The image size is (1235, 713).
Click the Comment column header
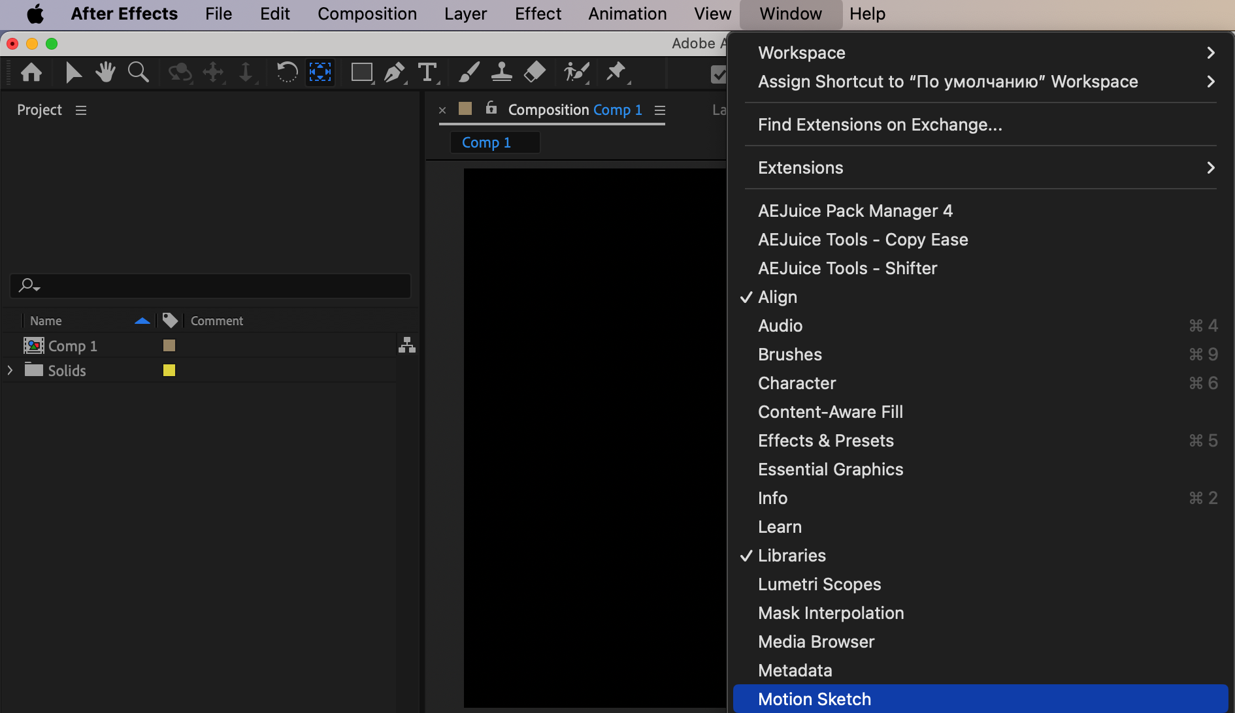point(217,321)
